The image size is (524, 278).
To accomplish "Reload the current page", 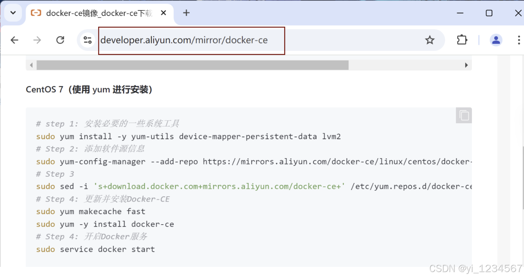I will [60, 40].
